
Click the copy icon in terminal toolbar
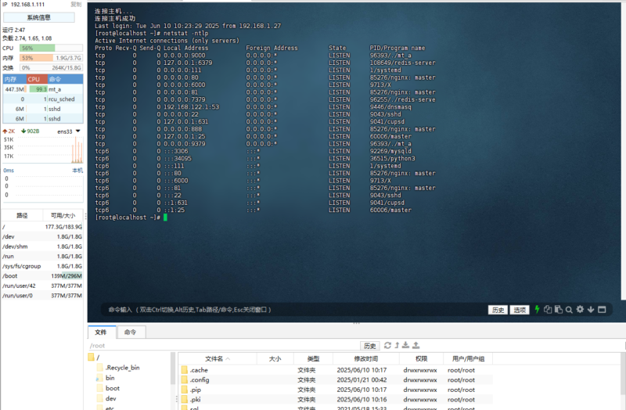(548, 309)
